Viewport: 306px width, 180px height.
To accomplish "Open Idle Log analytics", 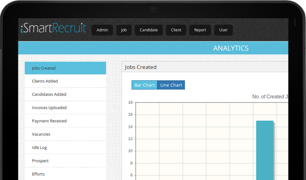I will point(65,148).
